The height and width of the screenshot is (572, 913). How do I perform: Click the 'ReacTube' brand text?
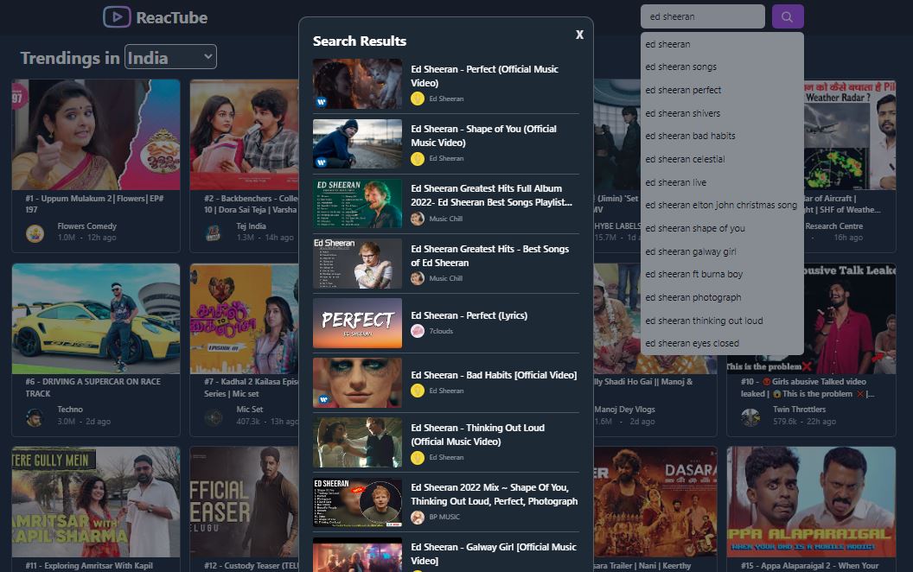(x=172, y=17)
